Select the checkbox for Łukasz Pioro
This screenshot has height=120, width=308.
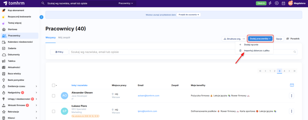[x=54, y=111]
